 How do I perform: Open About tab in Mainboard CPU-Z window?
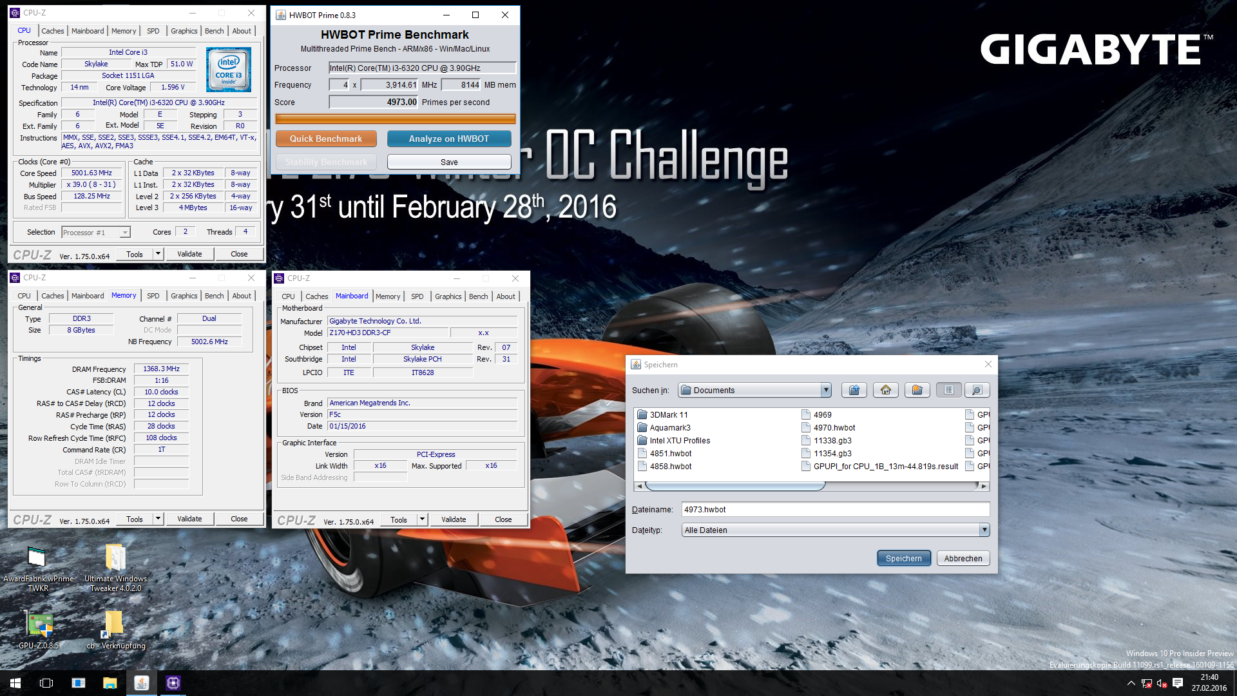(506, 296)
